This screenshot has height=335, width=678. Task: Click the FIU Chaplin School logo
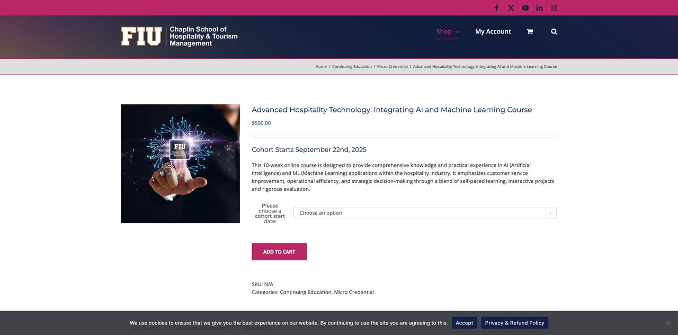pos(179,37)
